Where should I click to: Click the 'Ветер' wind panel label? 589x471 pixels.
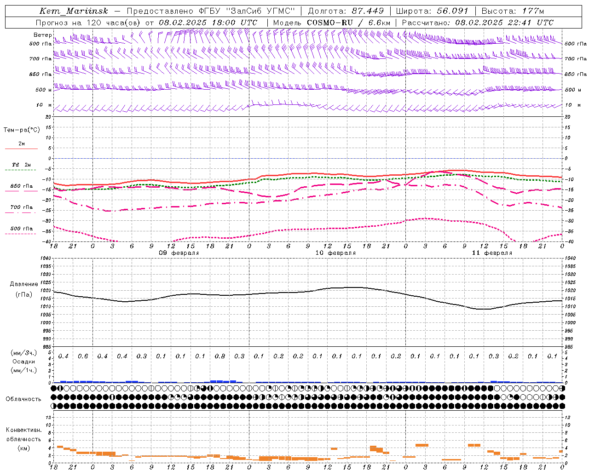(x=43, y=35)
